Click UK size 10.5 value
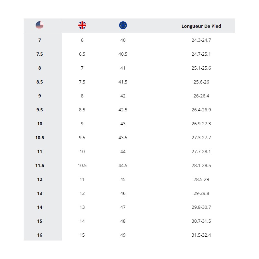 point(82,165)
